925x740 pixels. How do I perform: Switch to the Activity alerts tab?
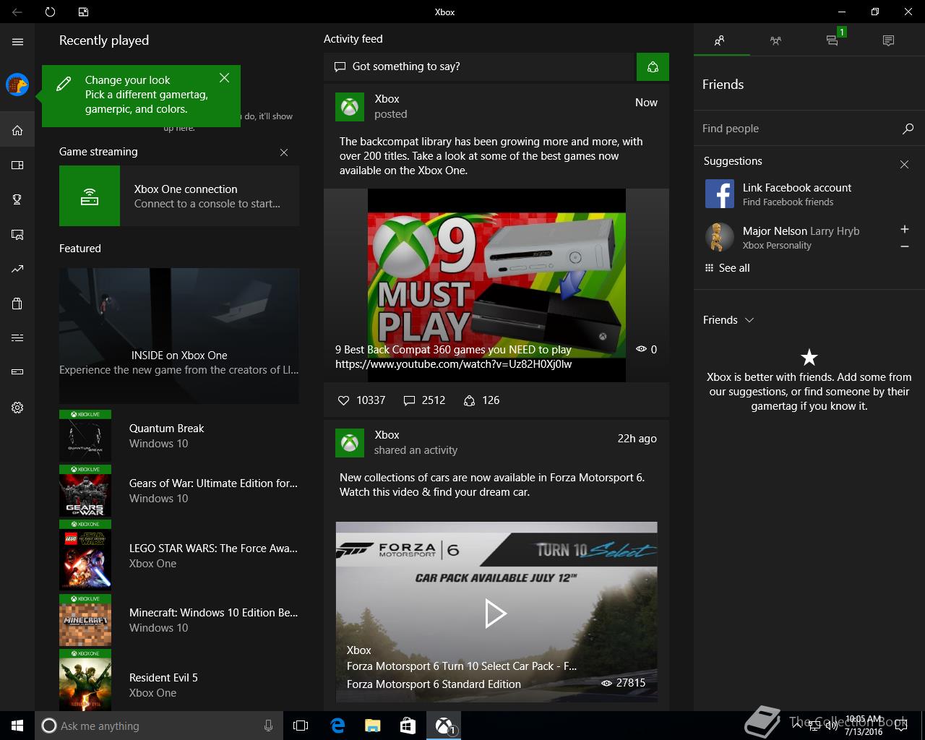click(x=888, y=40)
